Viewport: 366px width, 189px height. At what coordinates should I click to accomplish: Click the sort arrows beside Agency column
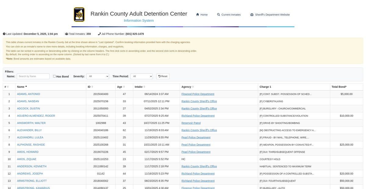(x=193, y=87)
